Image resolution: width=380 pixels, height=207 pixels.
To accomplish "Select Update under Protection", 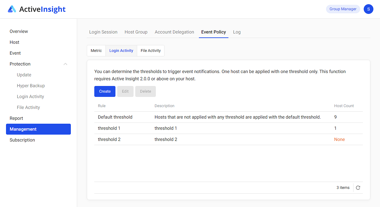I will pyautogui.click(x=24, y=75).
